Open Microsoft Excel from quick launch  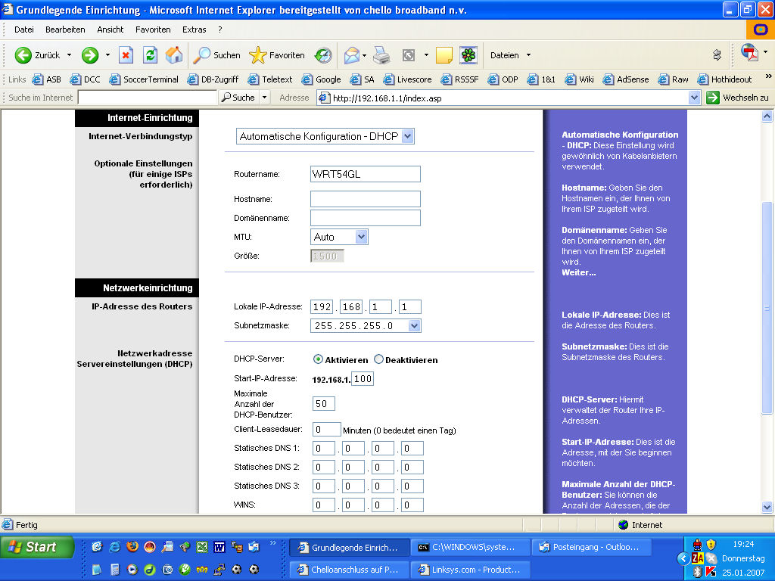[x=202, y=546]
